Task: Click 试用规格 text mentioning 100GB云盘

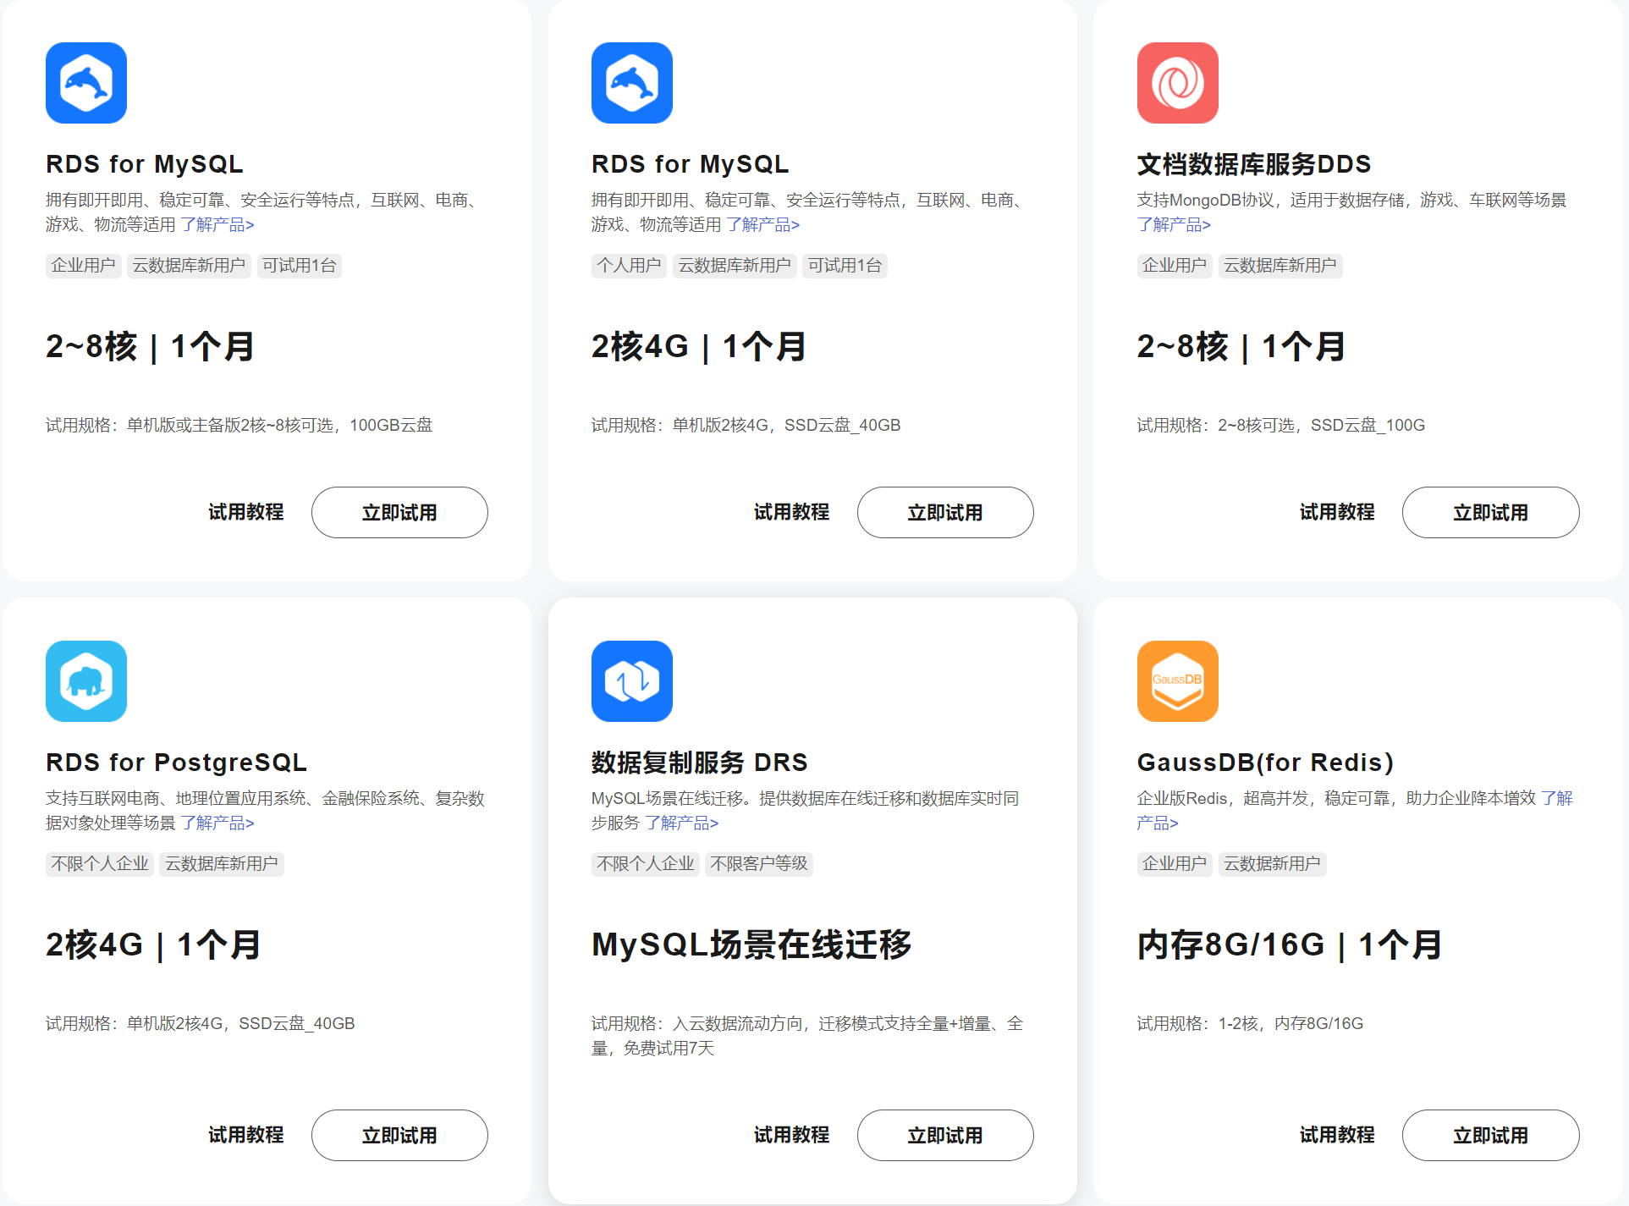Action: coord(239,425)
